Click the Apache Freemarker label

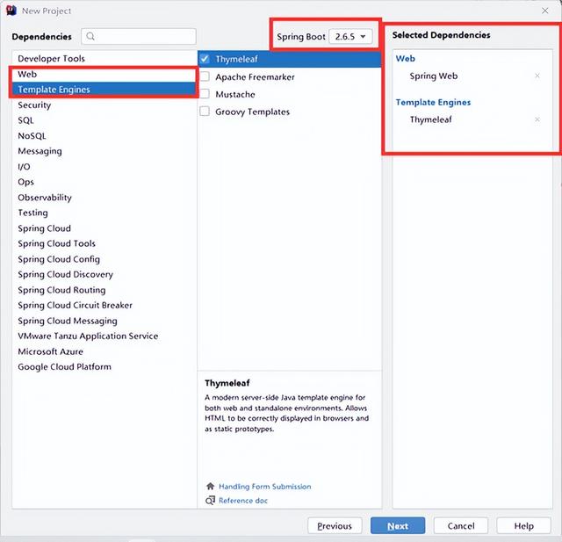click(x=255, y=76)
